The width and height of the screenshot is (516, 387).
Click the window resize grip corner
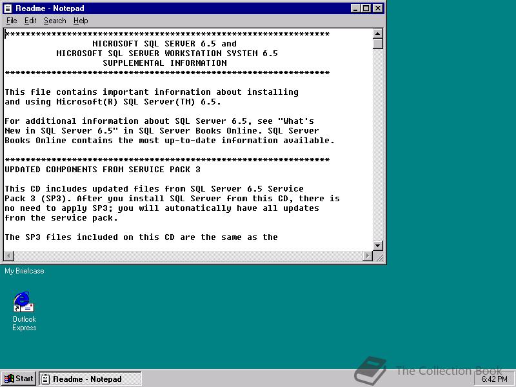point(379,256)
